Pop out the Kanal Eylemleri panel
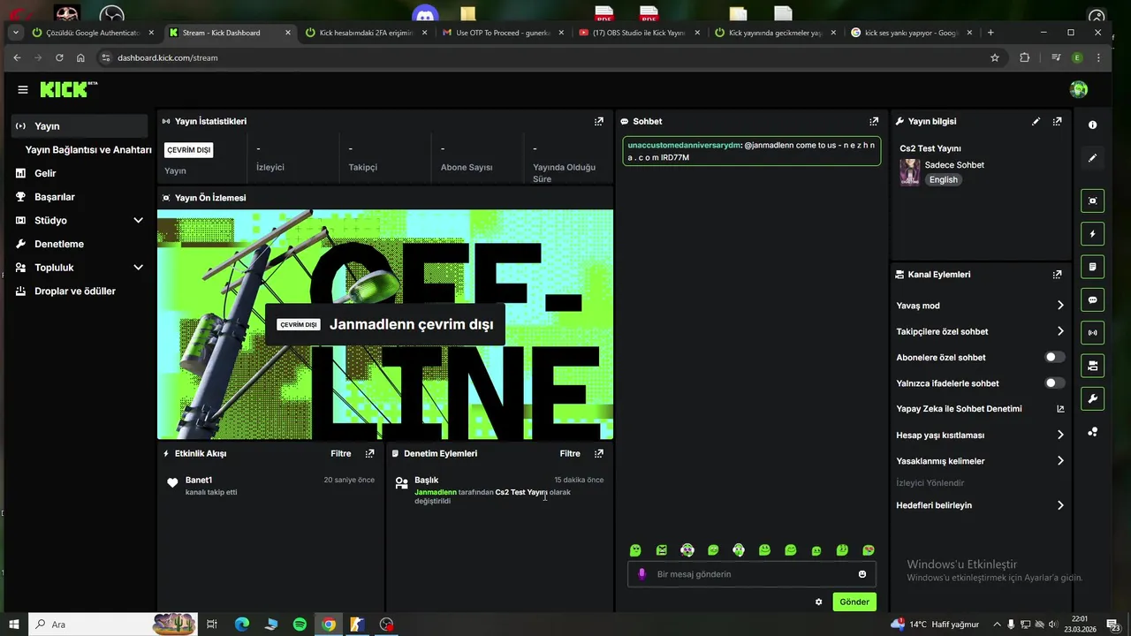 1057,275
